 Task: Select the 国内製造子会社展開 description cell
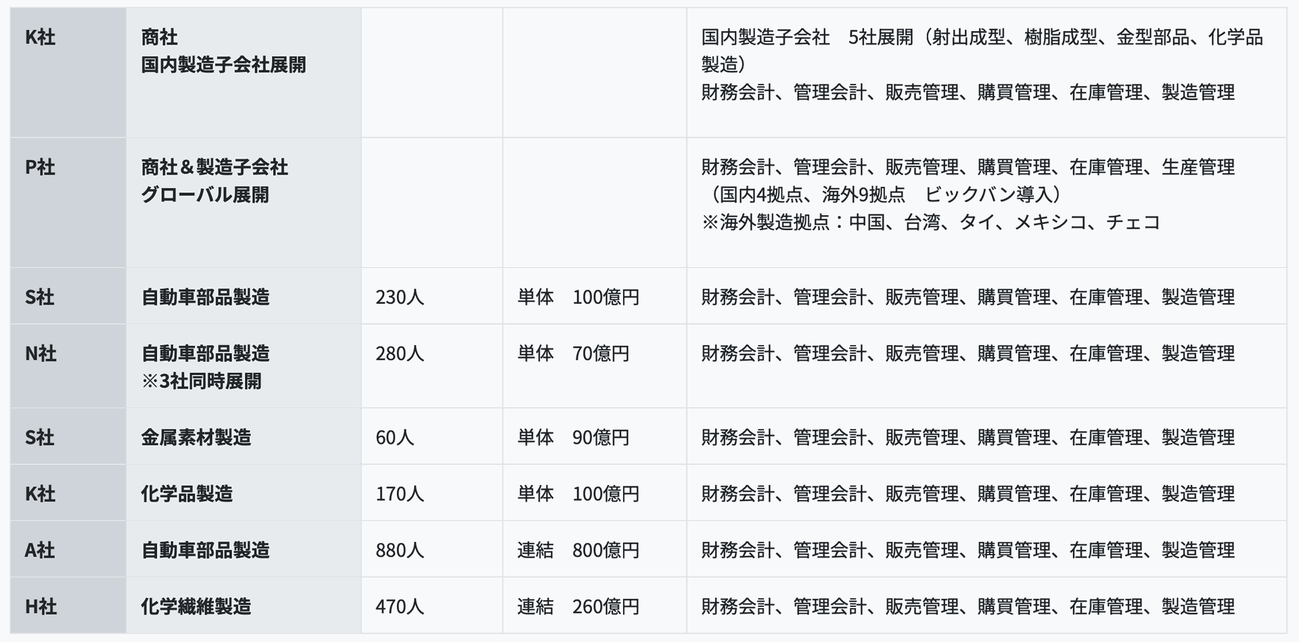[x=244, y=73]
